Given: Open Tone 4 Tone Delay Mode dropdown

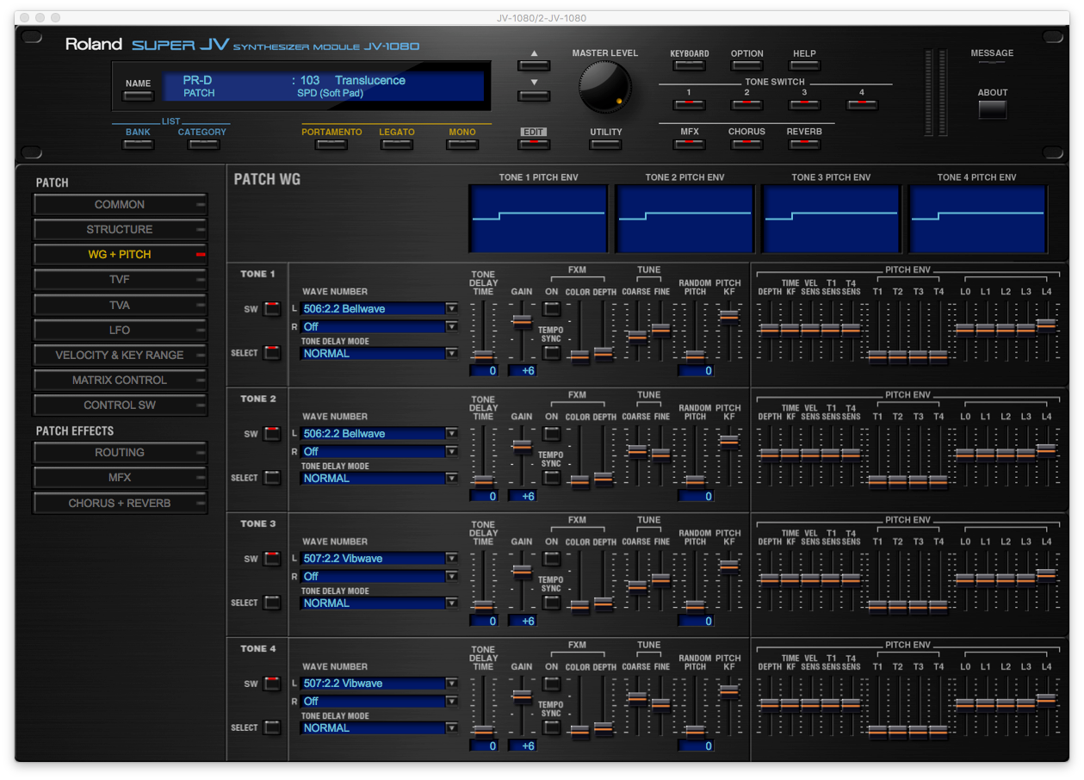Looking at the screenshot, I should pos(379,728).
